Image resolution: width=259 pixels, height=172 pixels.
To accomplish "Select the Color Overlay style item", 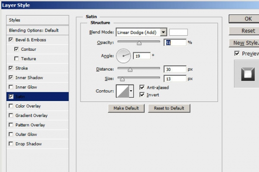I will pos(38,106).
